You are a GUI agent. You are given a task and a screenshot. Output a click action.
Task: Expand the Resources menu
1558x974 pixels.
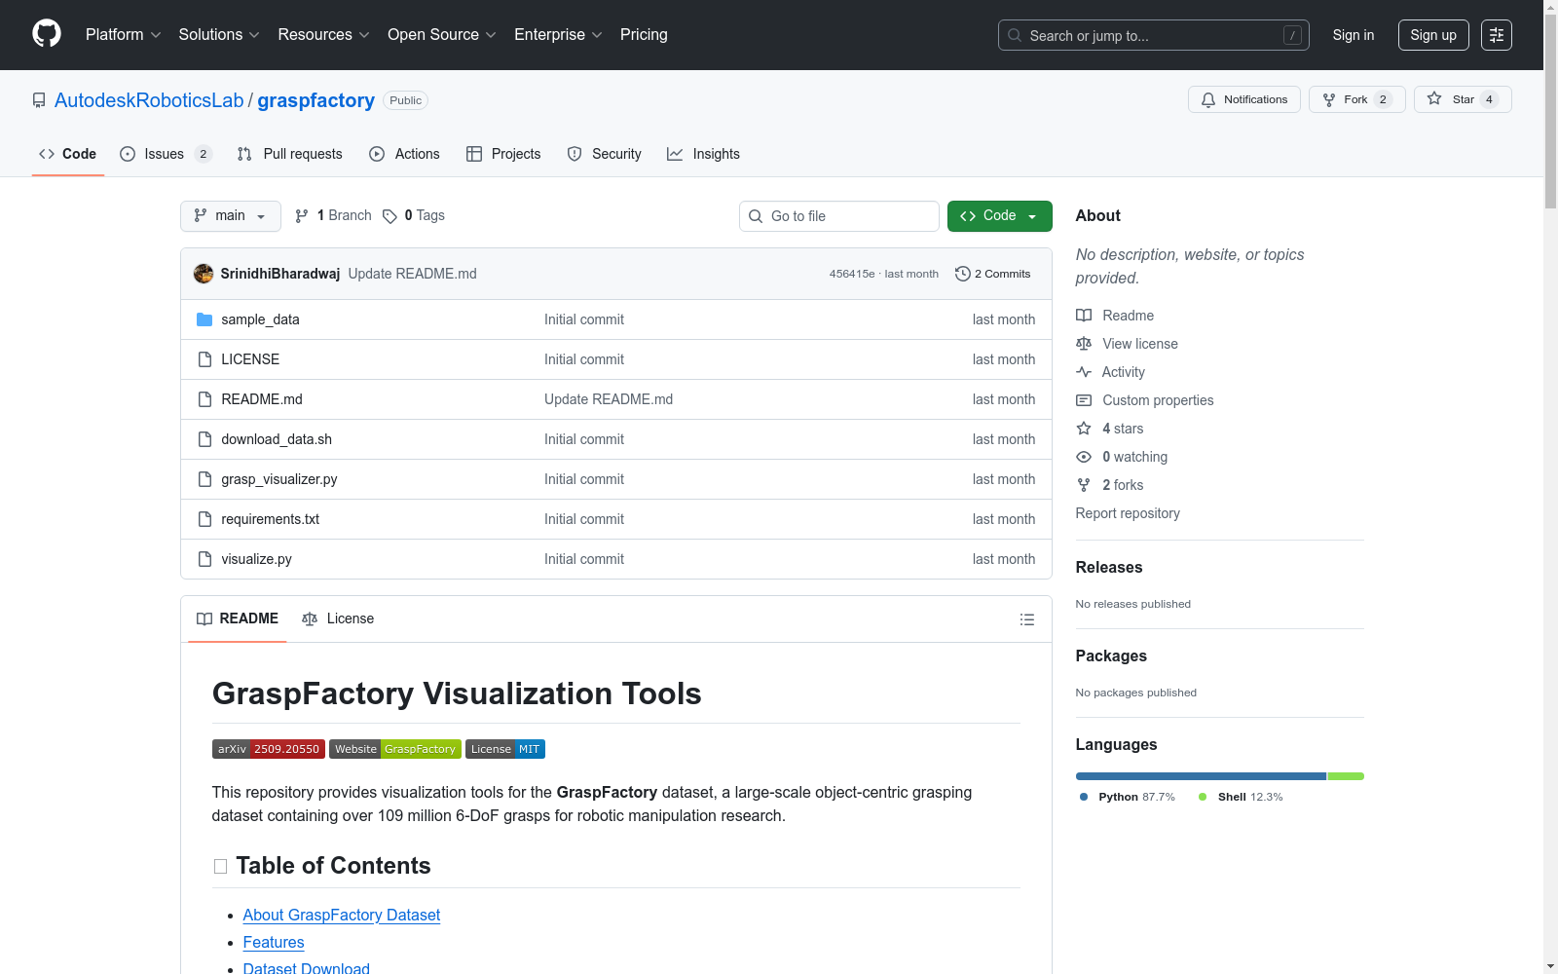pos(324,35)
